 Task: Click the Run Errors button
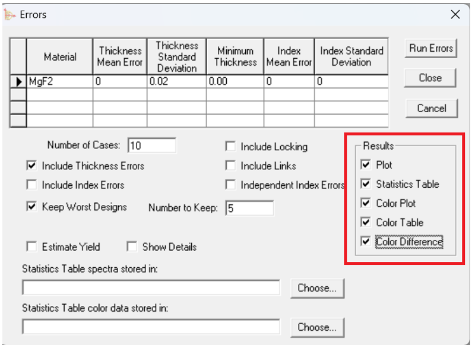pyautogui.click(x=430, y=49)
